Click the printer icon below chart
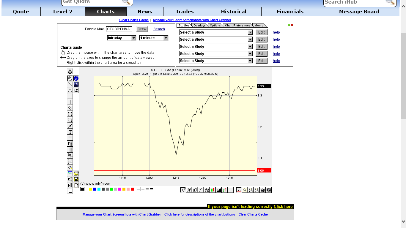The image size is (406, 228). point(263,190)
